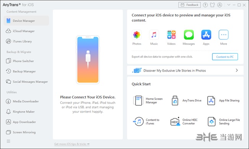Click the Screen Mirroring icon

(x=8, y=132)
